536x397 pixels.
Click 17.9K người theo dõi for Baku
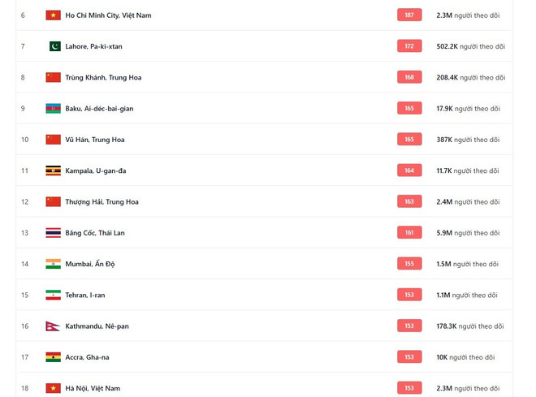click(468, 109)
